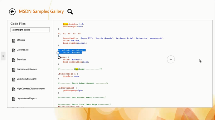This screenshot has height=120, width=215.
Task: Click the Brand.css document icon
Action: pos(13,60)
